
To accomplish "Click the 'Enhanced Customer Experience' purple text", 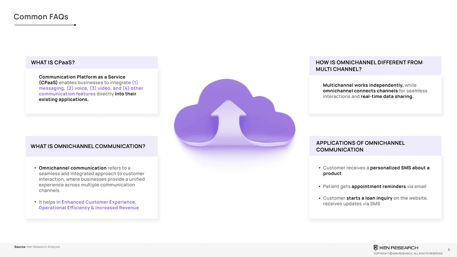I will click(x=99, y=202).
